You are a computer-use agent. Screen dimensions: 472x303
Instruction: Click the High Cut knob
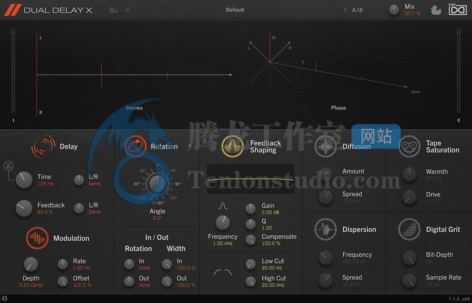pos(251,282)
